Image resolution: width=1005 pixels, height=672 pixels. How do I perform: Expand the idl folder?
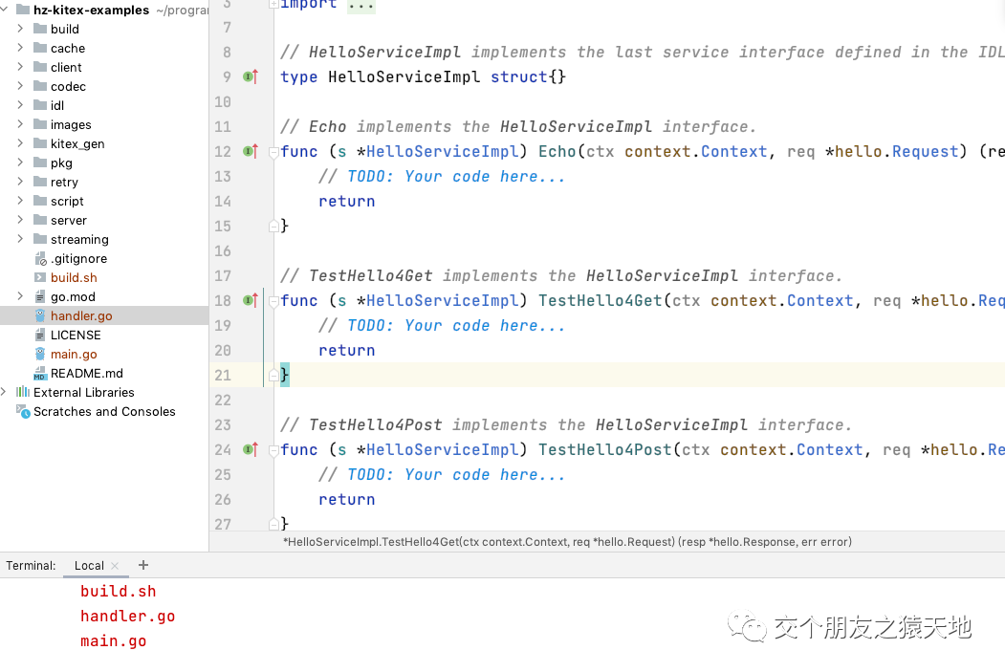click(20, 105)
